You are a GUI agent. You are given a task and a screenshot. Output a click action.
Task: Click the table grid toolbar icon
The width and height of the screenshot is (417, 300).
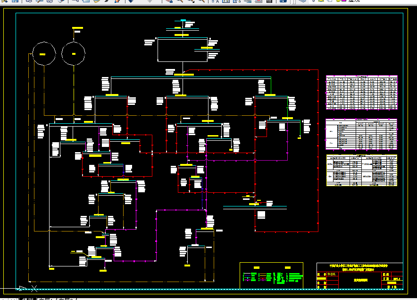269,1
